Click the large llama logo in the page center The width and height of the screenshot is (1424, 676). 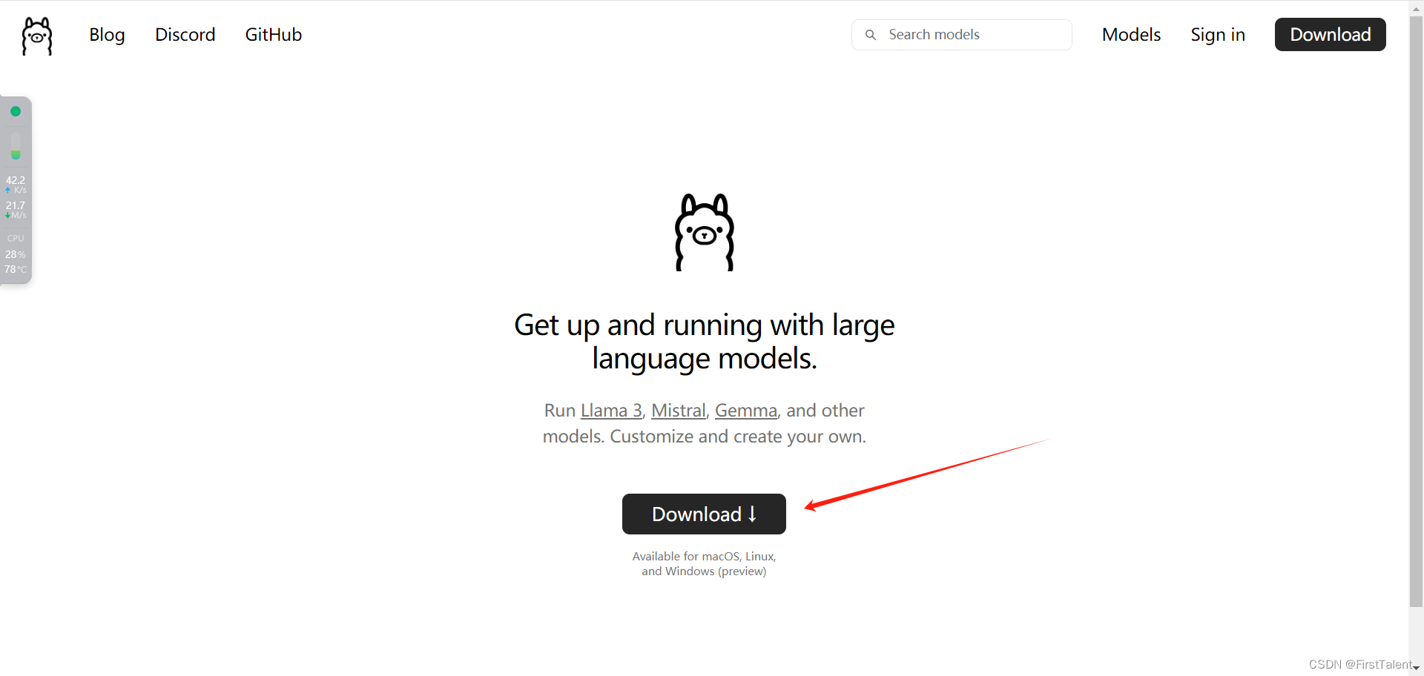[x=704, y=232]
